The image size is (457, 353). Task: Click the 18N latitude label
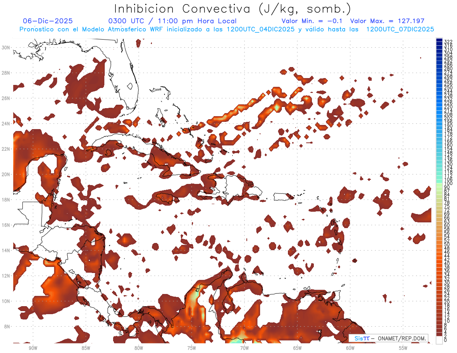click(x=6, y=200)
